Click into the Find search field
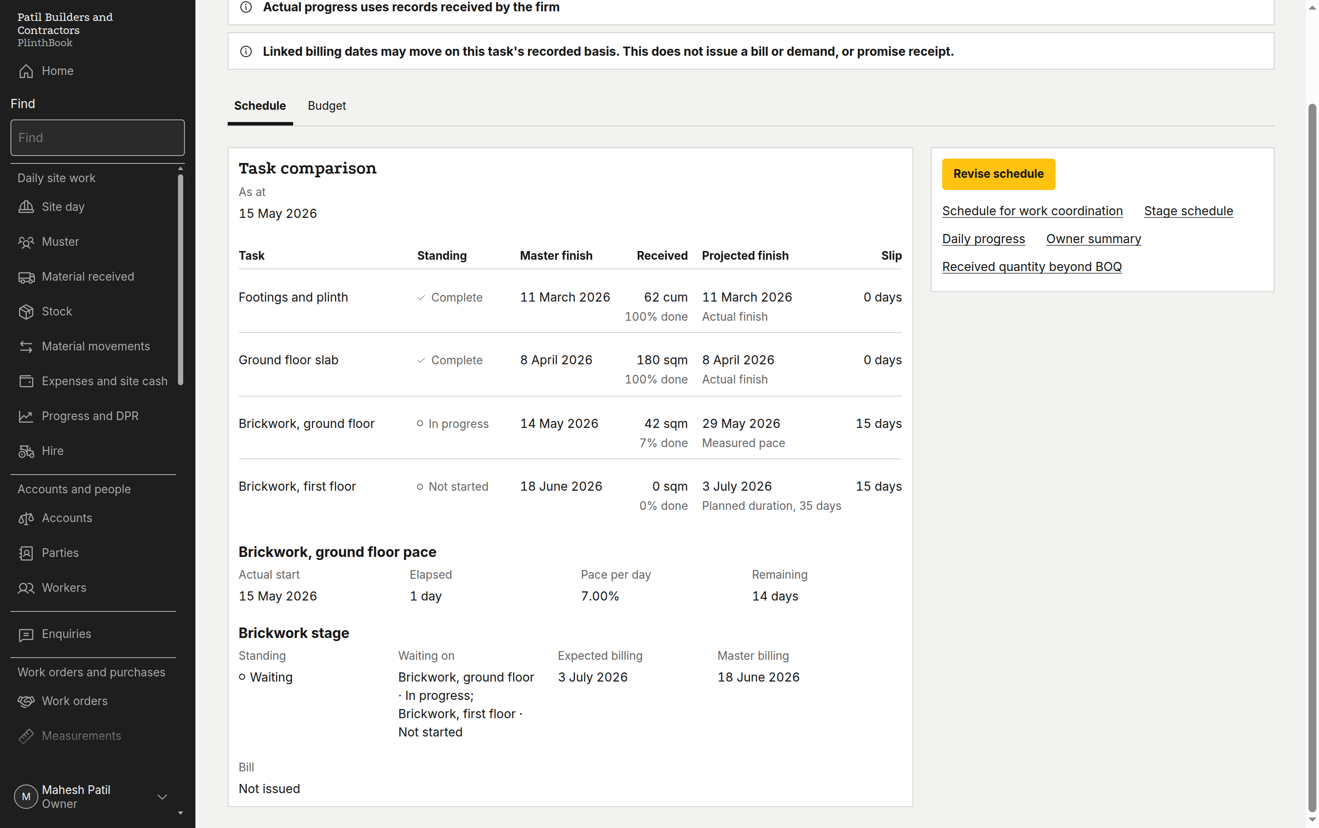 point(98,138)
